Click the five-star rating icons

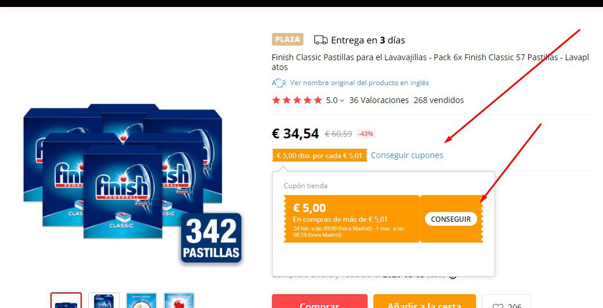point(297,100)
